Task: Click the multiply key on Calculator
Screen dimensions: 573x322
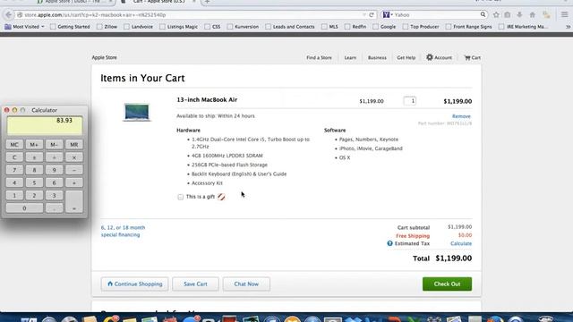Action: 73,157
